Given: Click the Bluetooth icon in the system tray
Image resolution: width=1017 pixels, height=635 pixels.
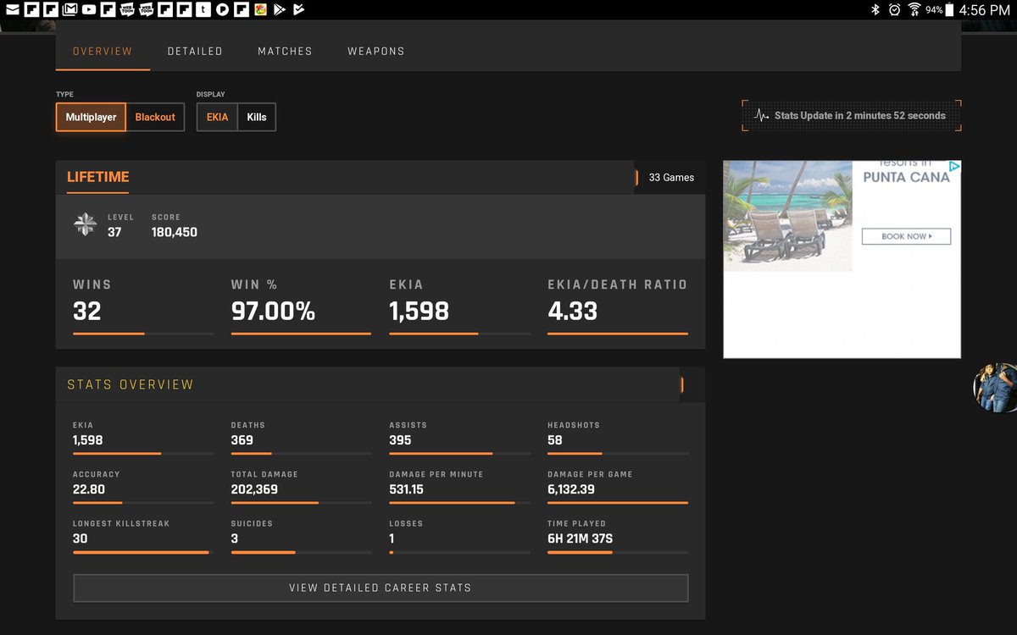Looking at the screenshot, I should coord(875,9).
